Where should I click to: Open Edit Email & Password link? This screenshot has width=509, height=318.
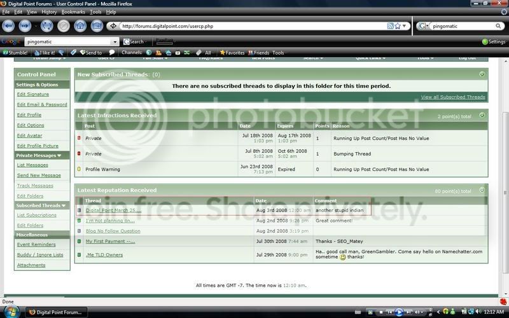pyautogui.click(x=42, y=104)
